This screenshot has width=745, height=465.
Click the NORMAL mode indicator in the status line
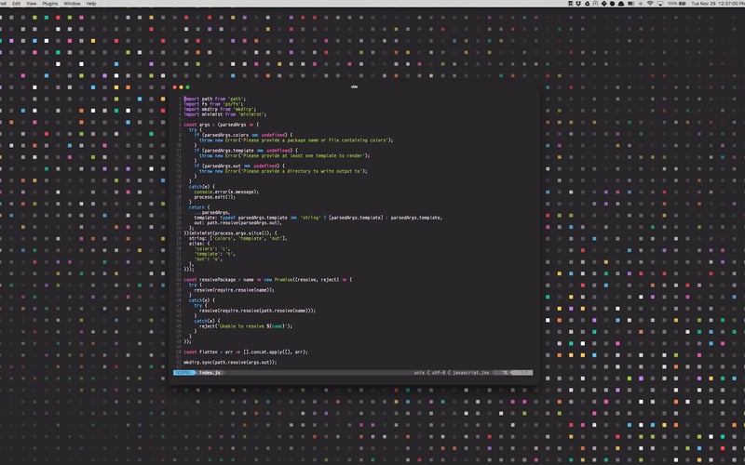184,373
